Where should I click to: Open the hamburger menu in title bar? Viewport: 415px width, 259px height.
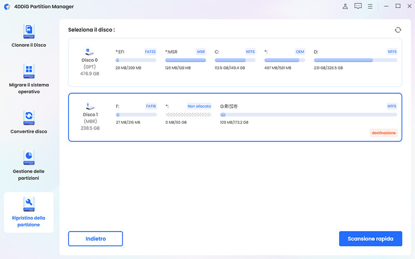tap(370, 6)
